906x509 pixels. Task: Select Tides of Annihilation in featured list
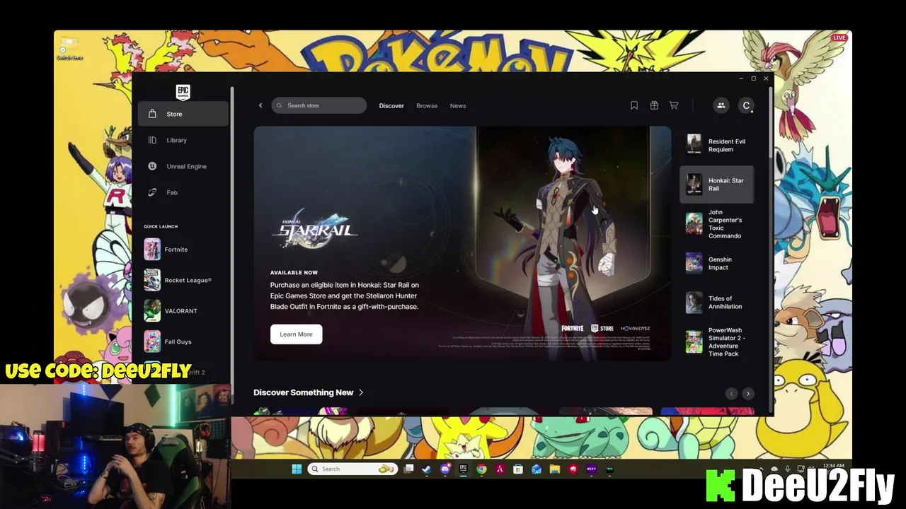pos(716,303)
